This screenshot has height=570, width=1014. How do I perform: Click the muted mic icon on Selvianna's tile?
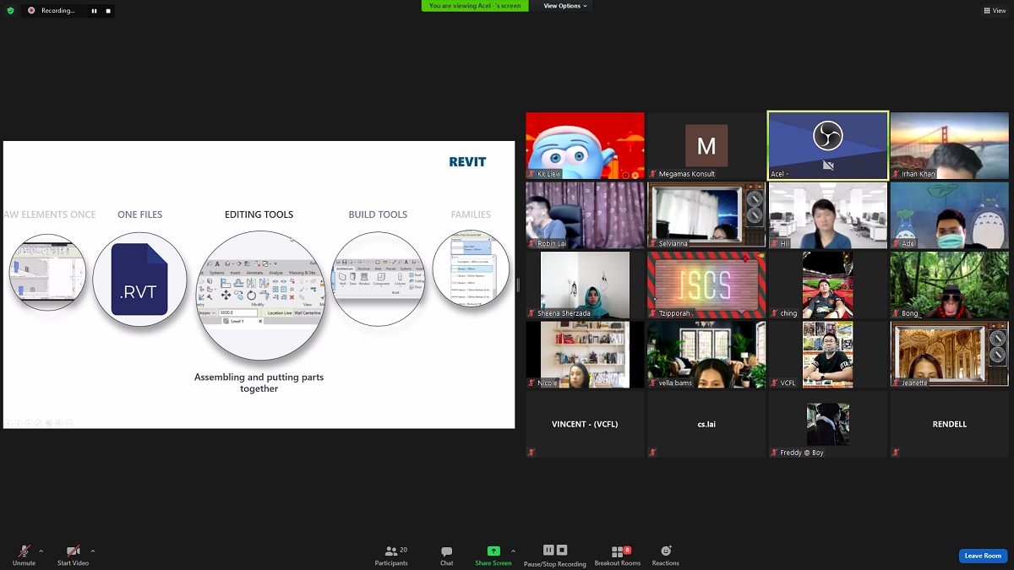[653, 243]
